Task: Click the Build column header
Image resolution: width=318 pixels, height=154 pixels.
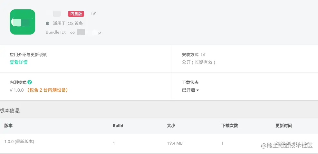Action: pos(118,126)
